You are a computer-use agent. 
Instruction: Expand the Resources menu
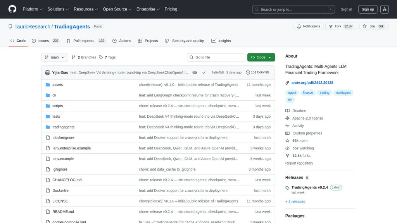click(86, 9)
